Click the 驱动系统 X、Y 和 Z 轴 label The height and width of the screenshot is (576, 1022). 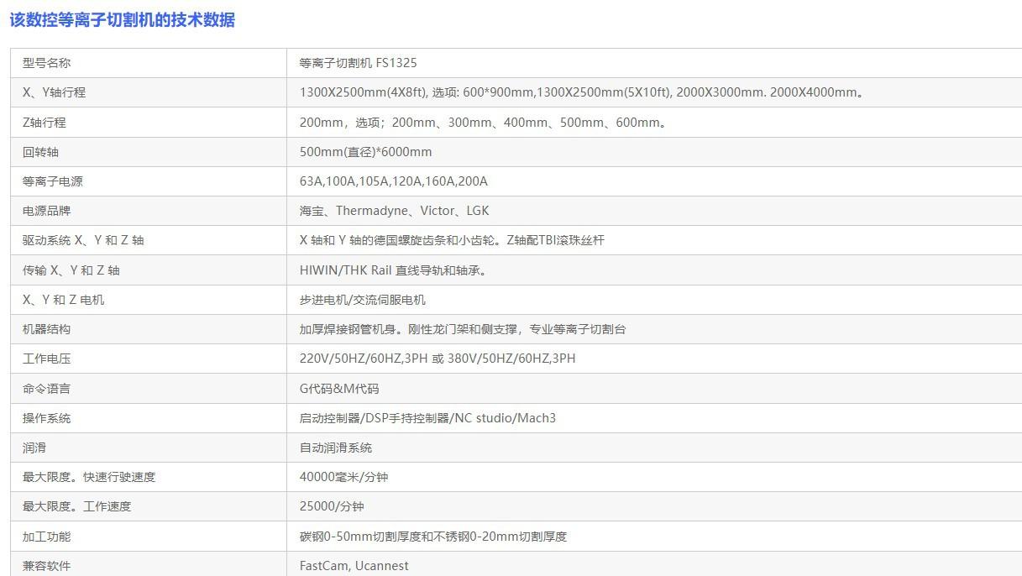(x=83, y=240)
